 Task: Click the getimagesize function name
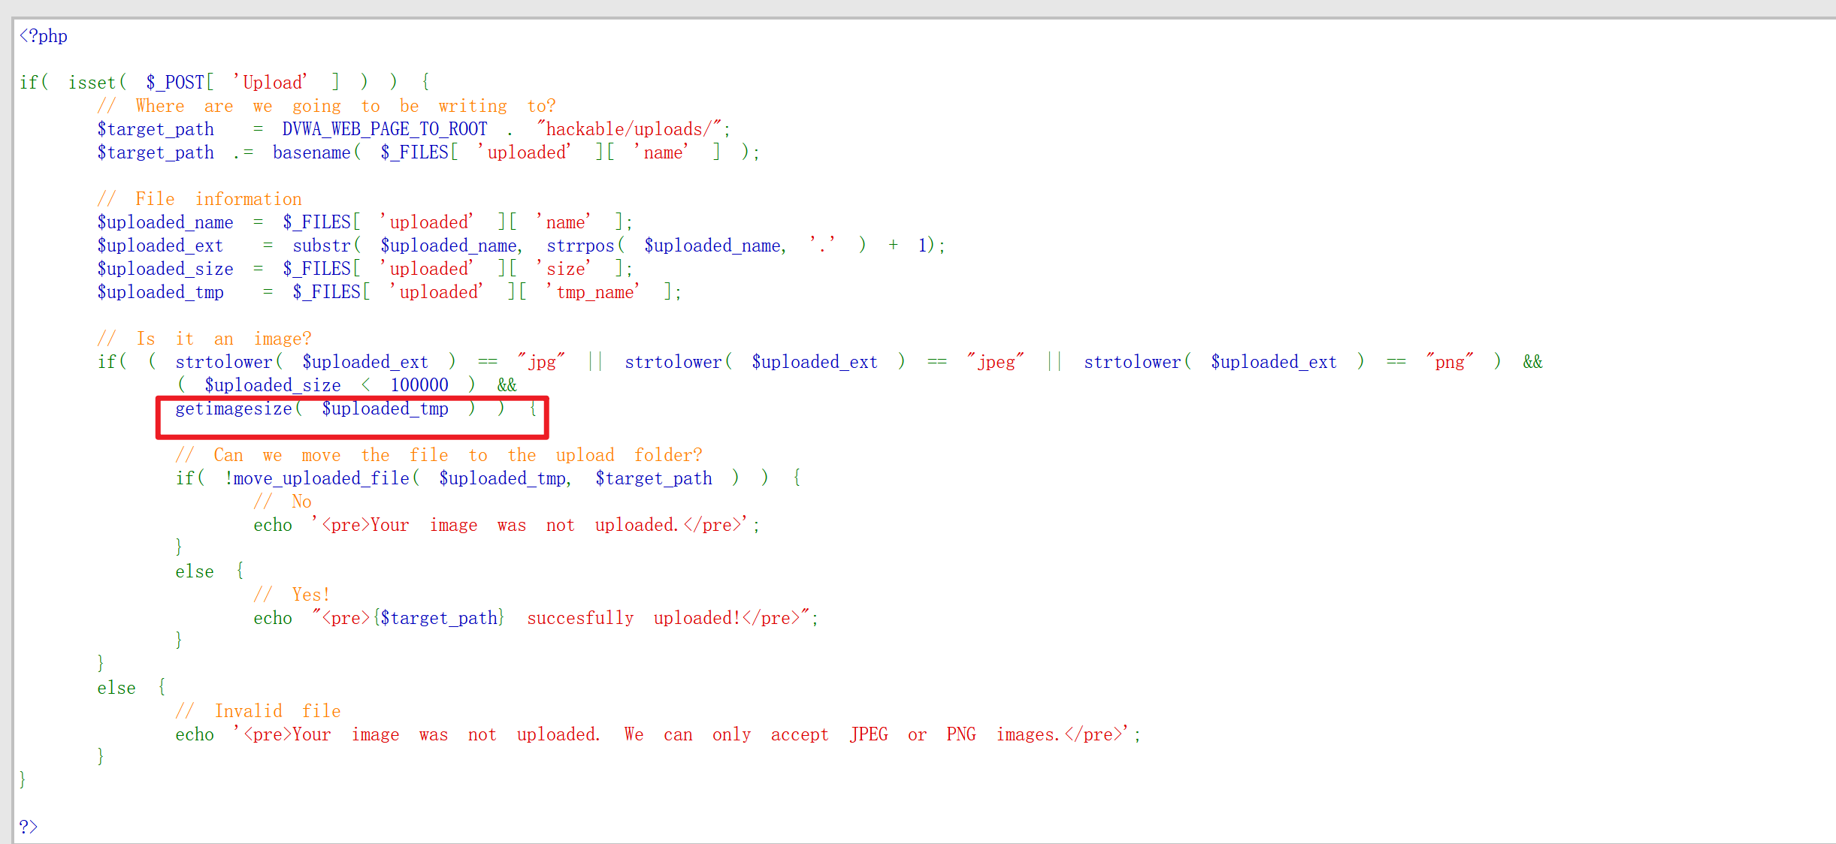[x=234, y=408]
